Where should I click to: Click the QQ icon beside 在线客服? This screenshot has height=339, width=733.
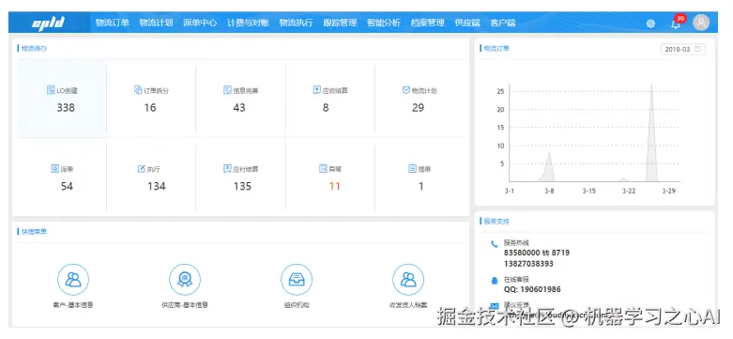coord(495,280)
